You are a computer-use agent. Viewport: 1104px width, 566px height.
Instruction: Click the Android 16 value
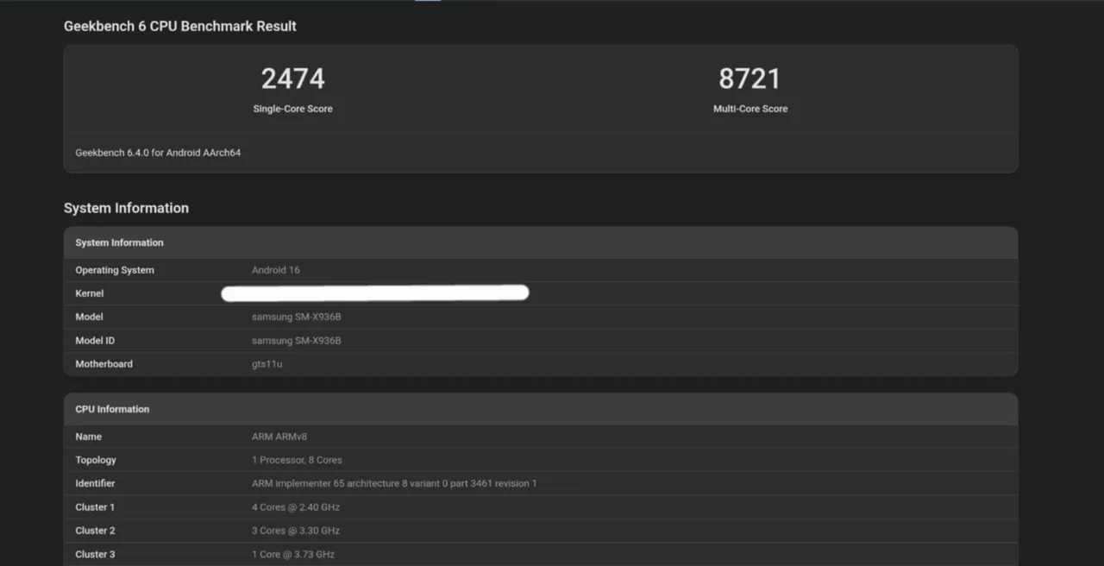tap(276, 270)
